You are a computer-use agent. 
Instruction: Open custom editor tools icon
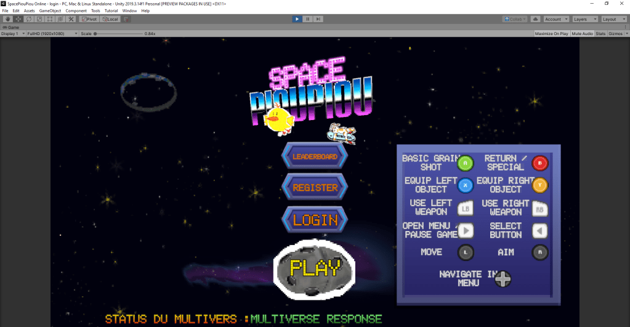pos(70,19)
